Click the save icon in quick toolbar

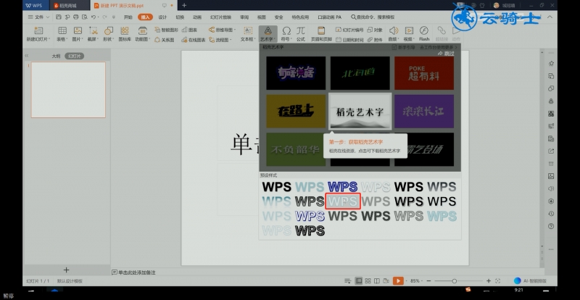[59, 17]
